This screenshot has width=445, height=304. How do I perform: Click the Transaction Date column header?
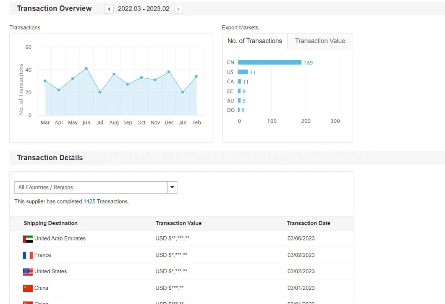[x=309, y=223]
